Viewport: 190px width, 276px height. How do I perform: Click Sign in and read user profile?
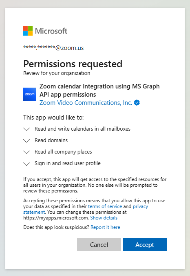coord(68,163)
